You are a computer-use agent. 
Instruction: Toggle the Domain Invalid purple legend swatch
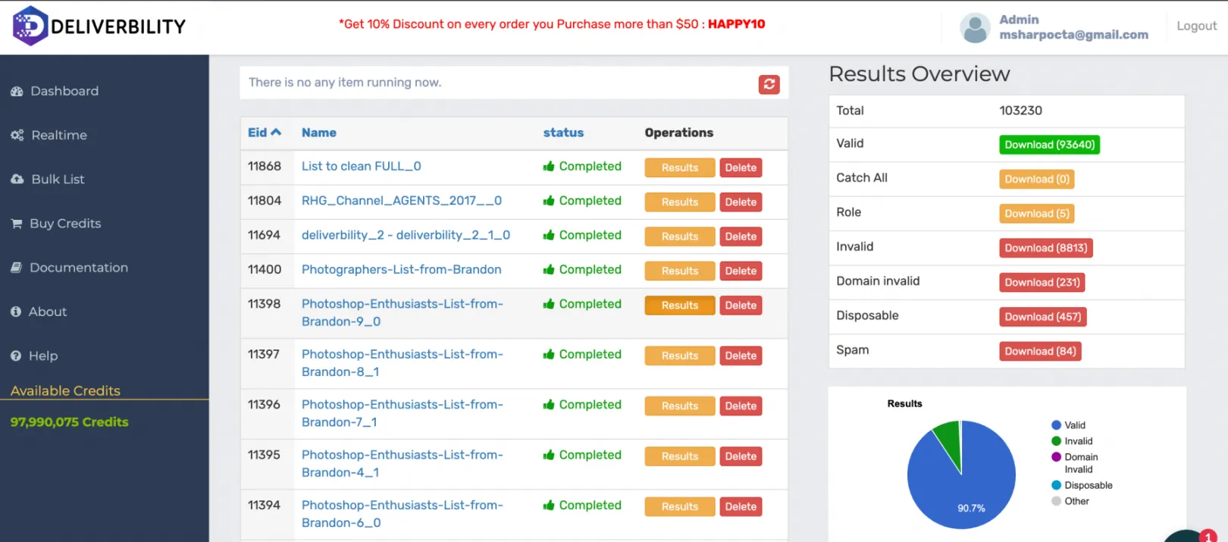(x=1056, y=457)
